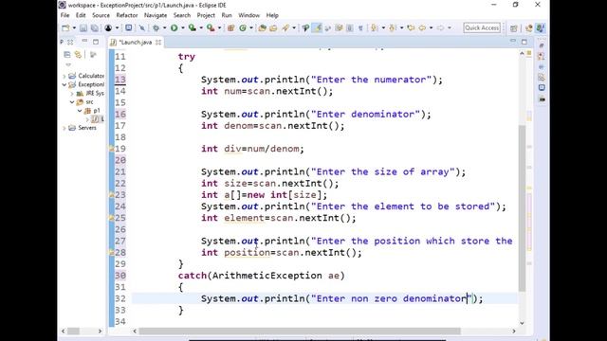The height and width of the screenshot is (341, 607).
Task: Minimize the editor area
Action: pos(512,41)
